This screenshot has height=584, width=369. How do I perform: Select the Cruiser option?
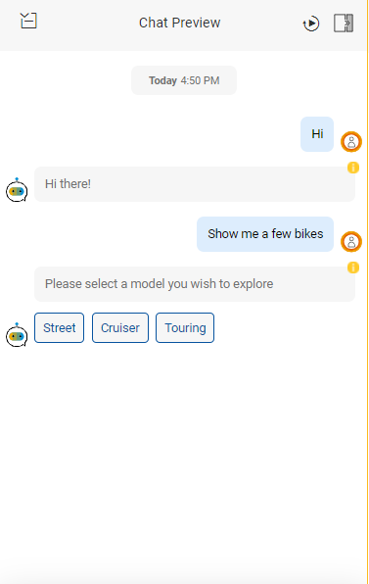click(x=120, y=327)
